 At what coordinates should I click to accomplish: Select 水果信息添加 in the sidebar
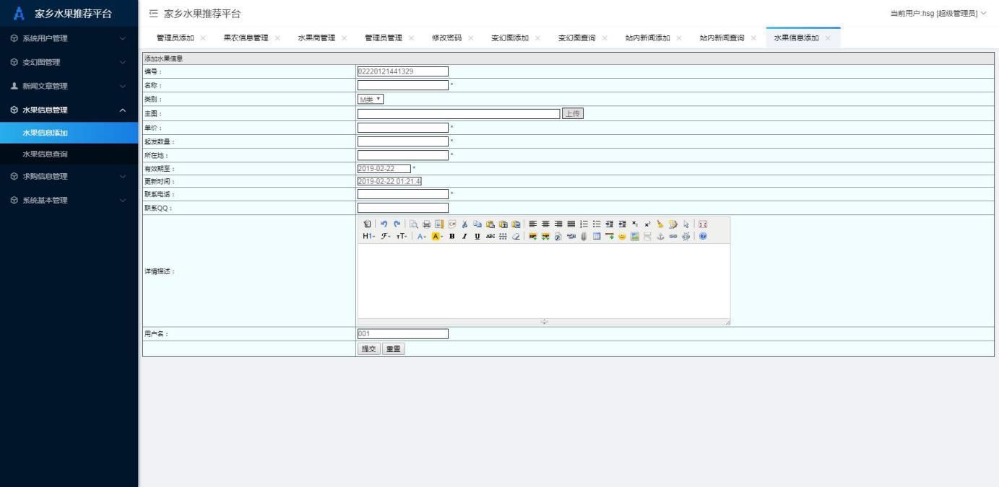(69, 133)
